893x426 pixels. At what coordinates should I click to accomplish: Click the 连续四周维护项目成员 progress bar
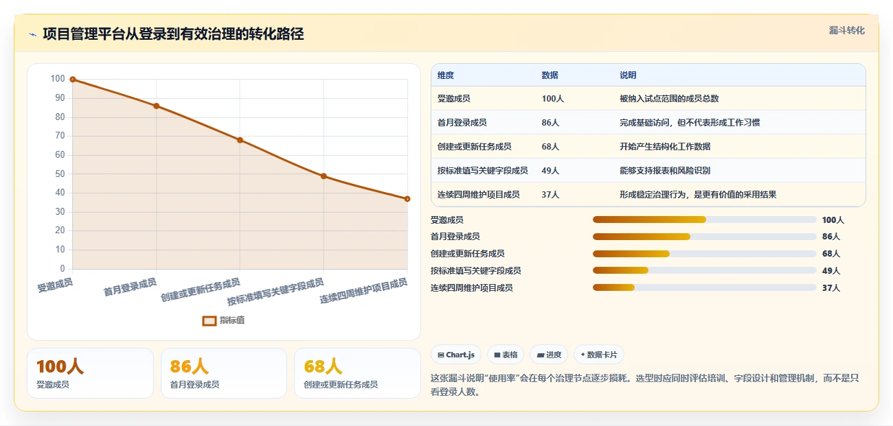(x=704, y=287)
